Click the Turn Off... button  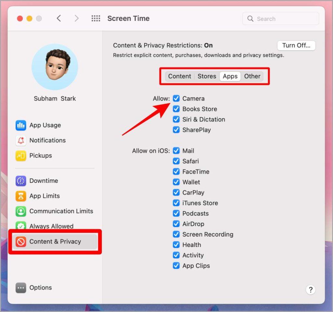point(296,46)
